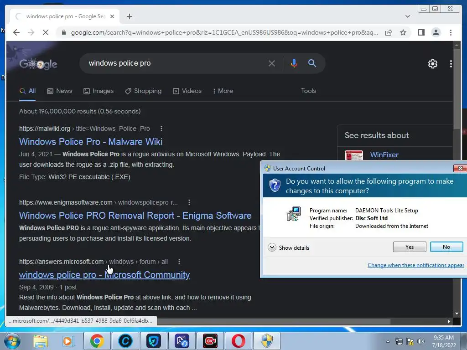467x350 pixels.
Task: Click the scroll down arrow
Action: click(x=457, y=314)
